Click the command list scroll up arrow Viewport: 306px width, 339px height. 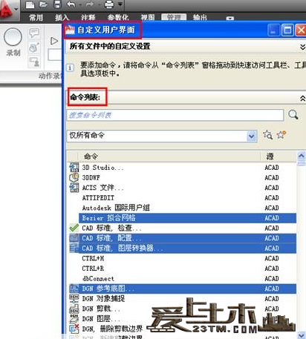(x=301, y=156)
